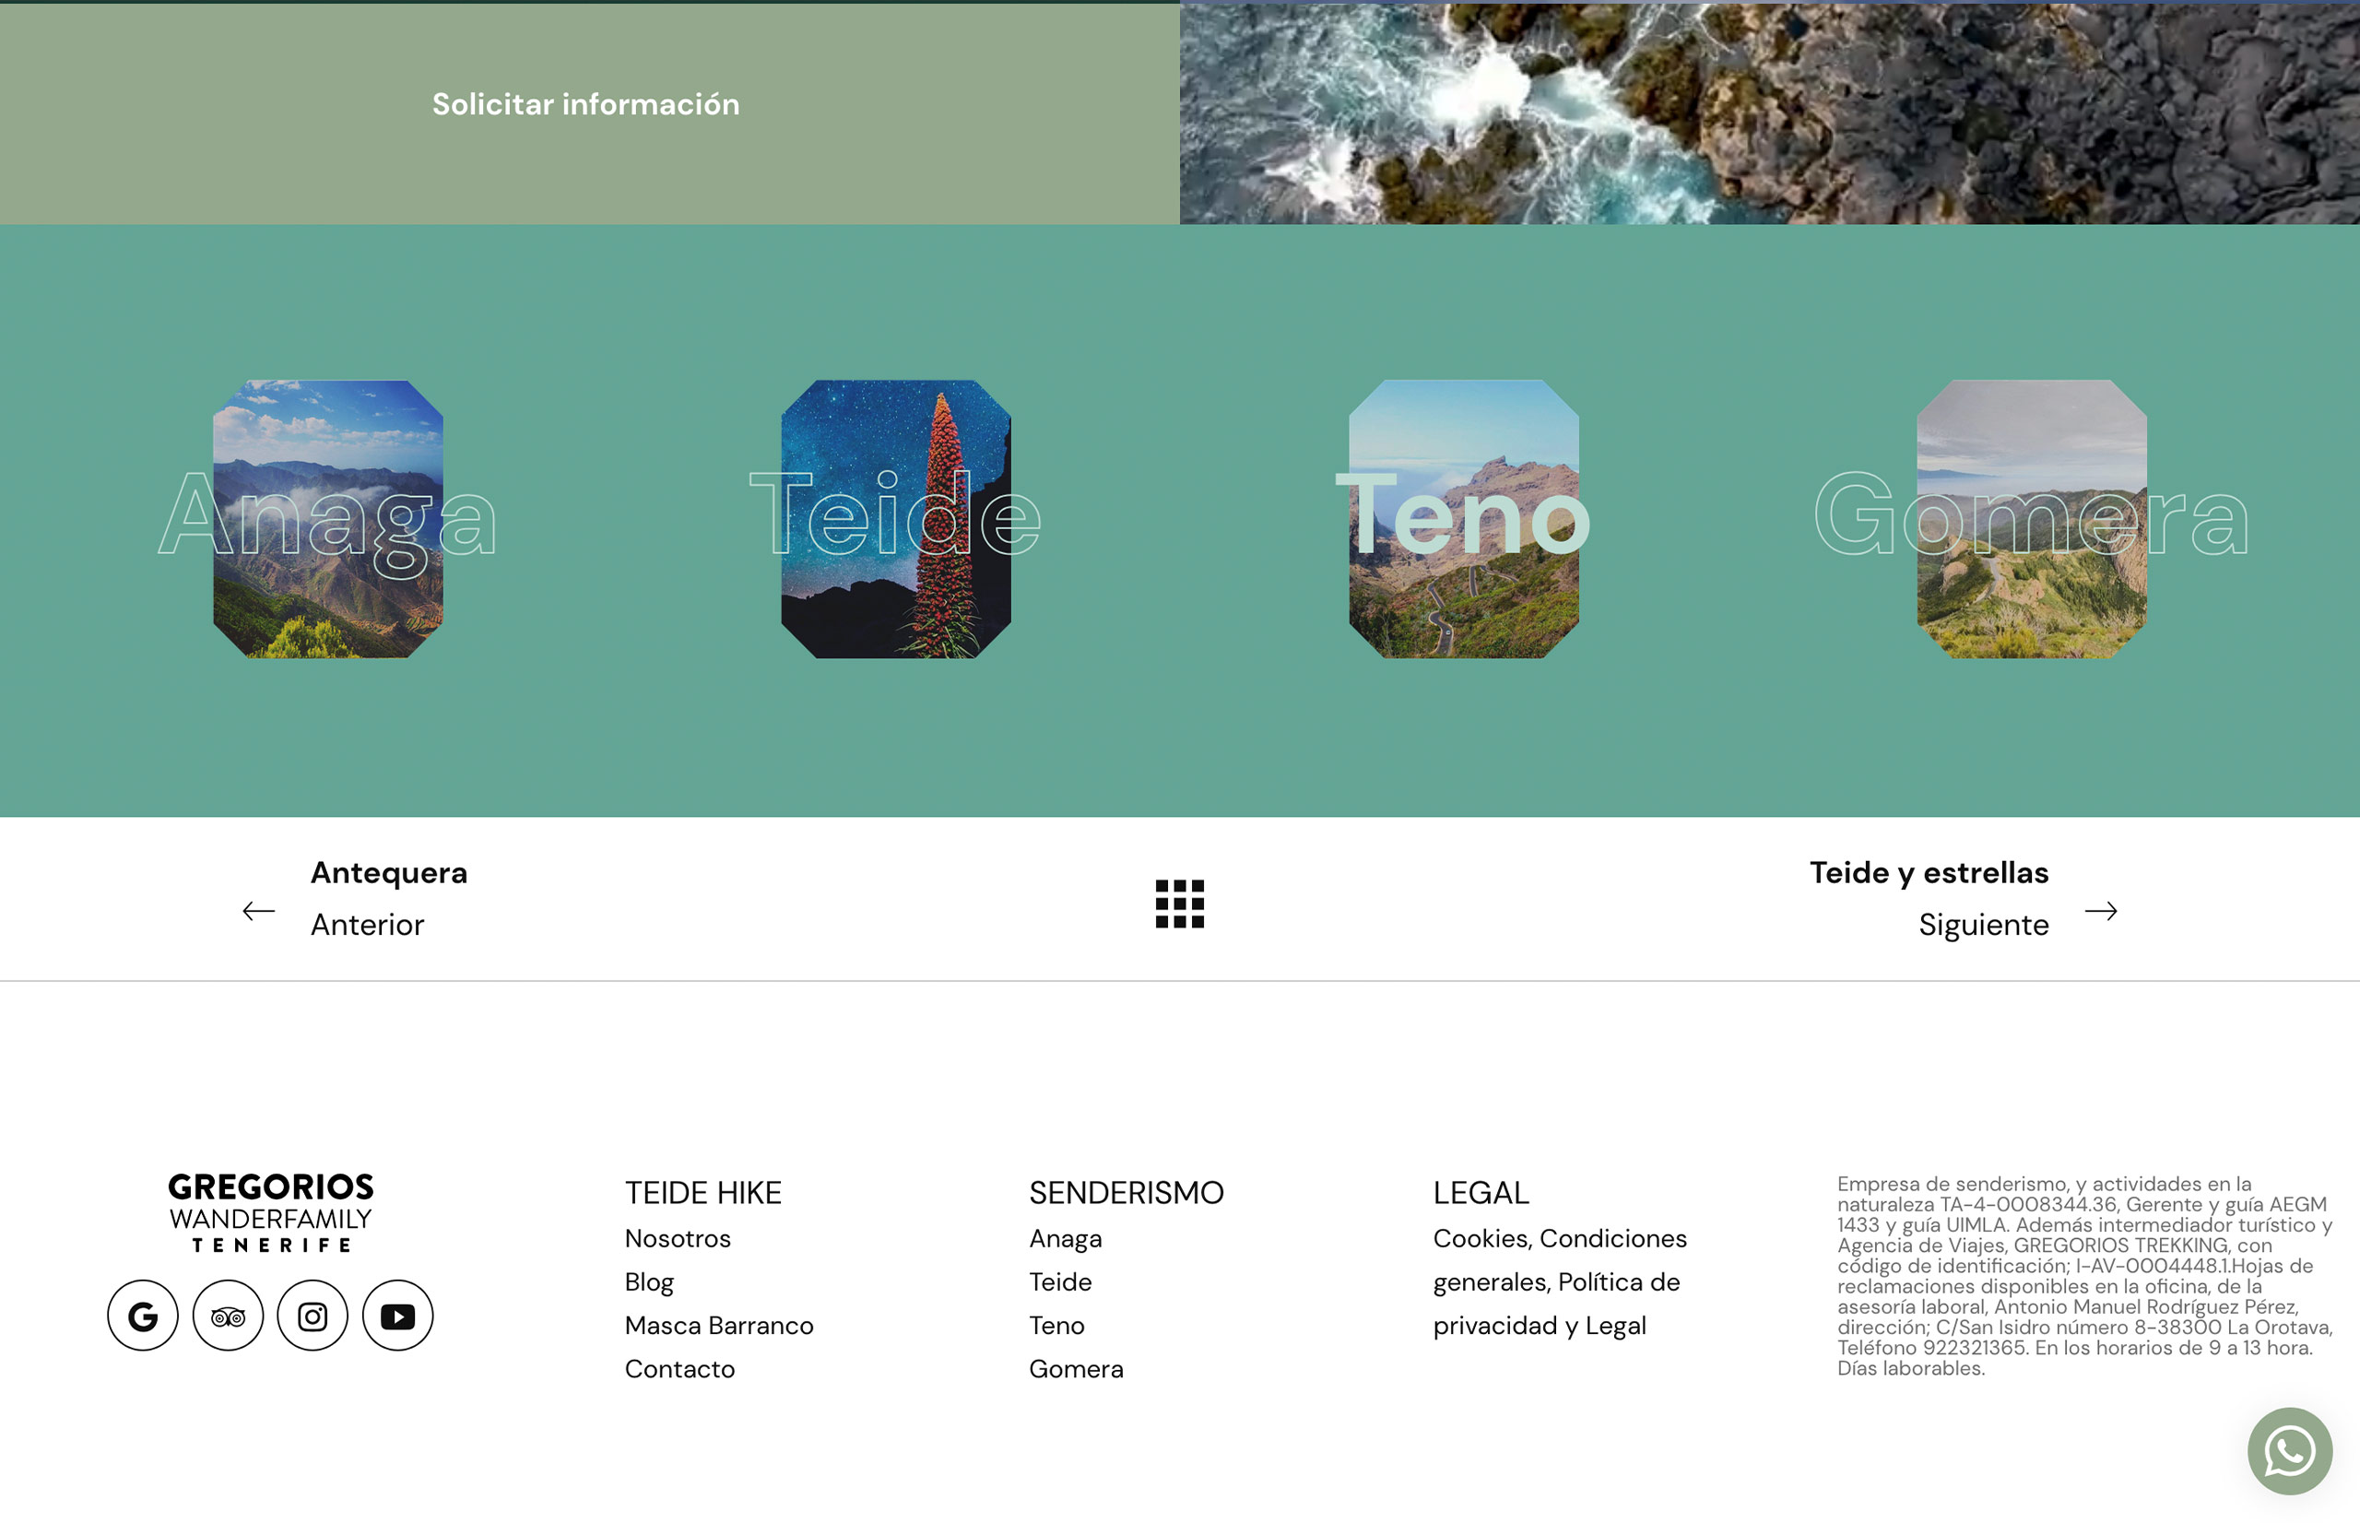Open the Google reviews icon
Viewport: 2360px width, 1523px height.
click(142, 1316)
